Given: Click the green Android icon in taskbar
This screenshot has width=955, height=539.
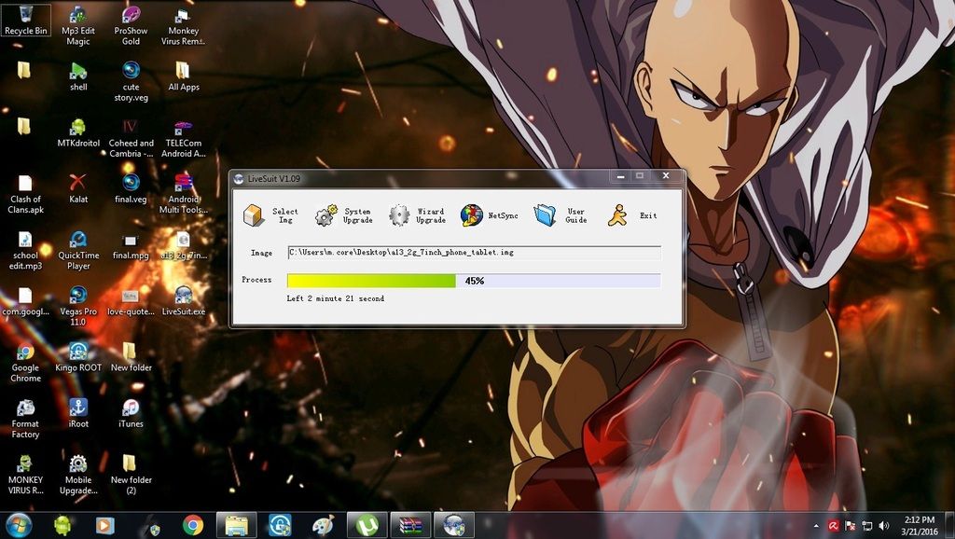Looking at the screenshot, I should (x=62, y=525).
